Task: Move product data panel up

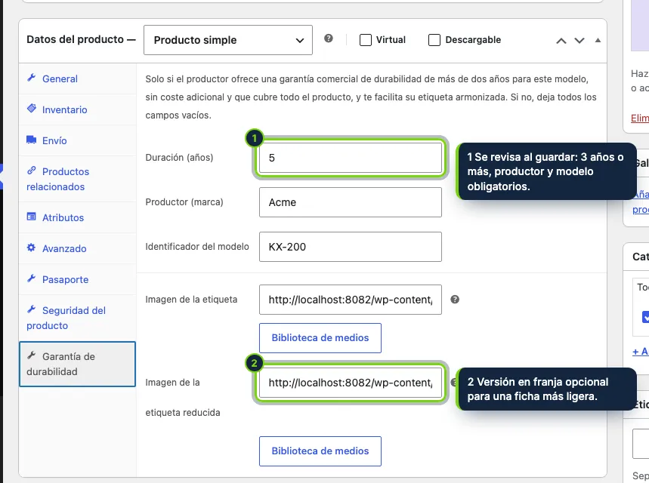Action: tap(561, 41)
